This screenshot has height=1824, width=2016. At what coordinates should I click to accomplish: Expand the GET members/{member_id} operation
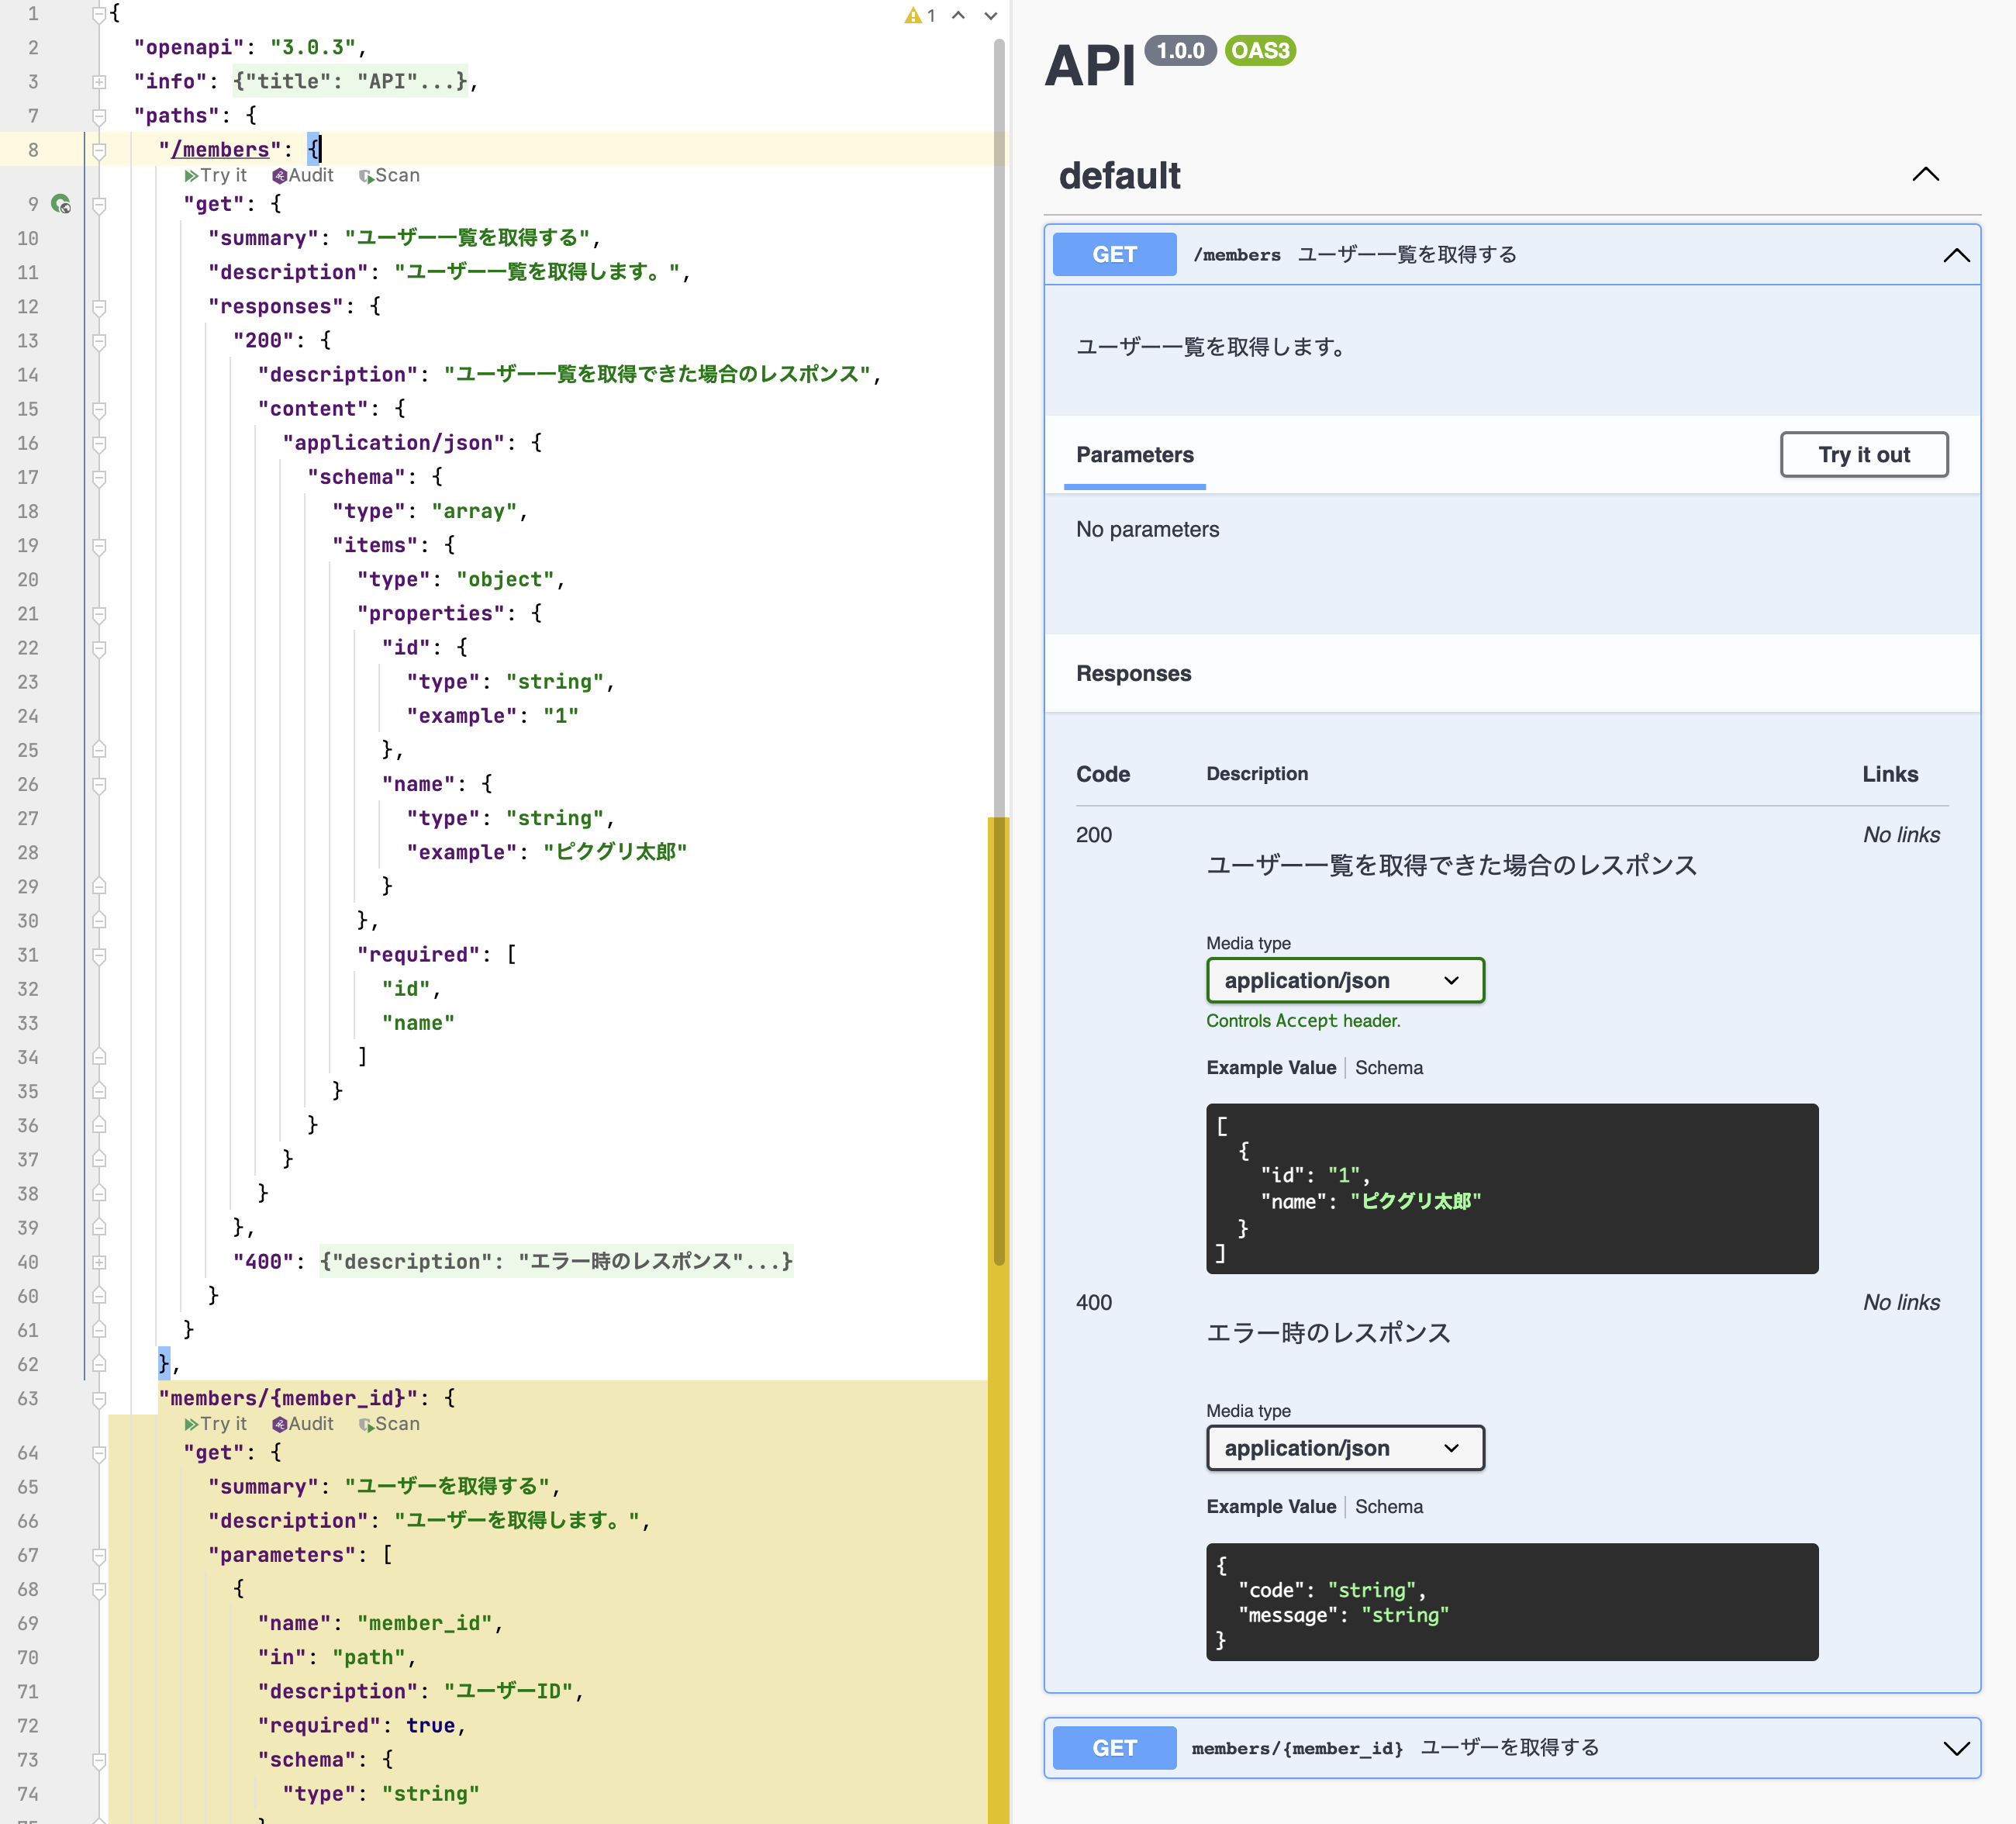(x=1956, y=1748)
